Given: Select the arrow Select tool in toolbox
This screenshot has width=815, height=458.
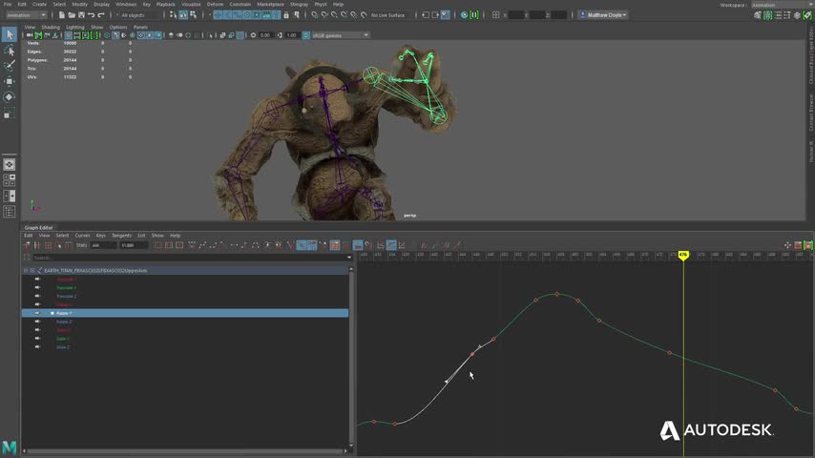Looking at the screenshot, I should coord(10,35).
